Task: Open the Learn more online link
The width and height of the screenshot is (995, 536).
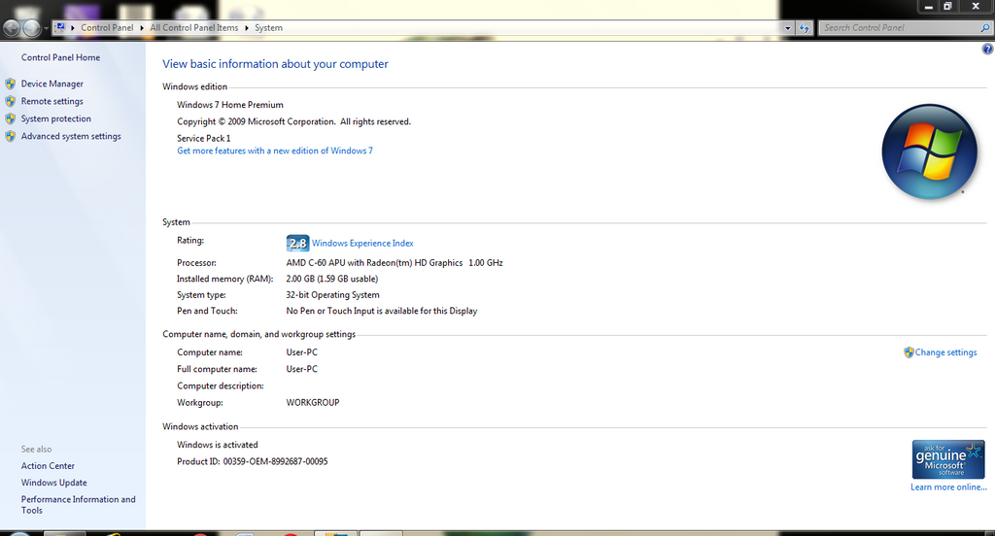Action: tap(948, 487)
